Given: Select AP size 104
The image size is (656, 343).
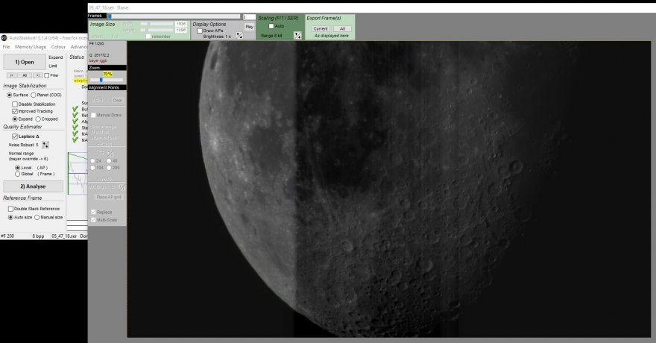Looking at the screenshot, I should (93, 168).
